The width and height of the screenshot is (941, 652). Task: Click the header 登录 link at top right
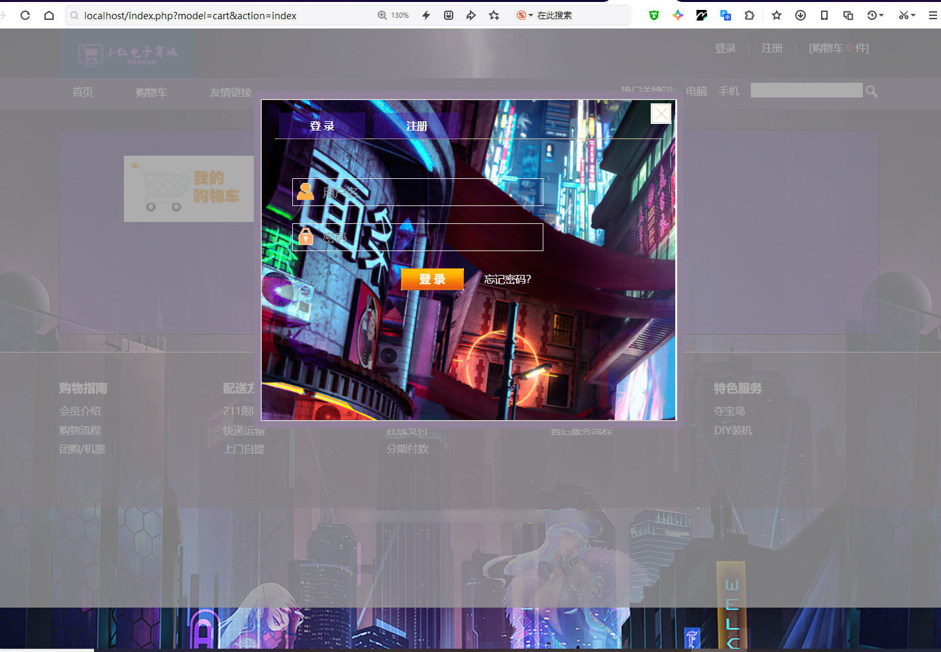tap(725, 48)
